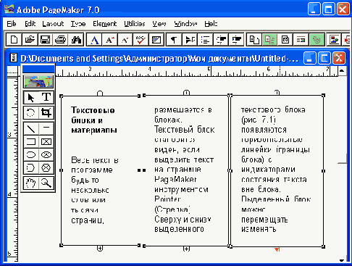The image size is (352, 266).
Task: Click the Paragraph specs pilcrow icon
Action: 174,39
